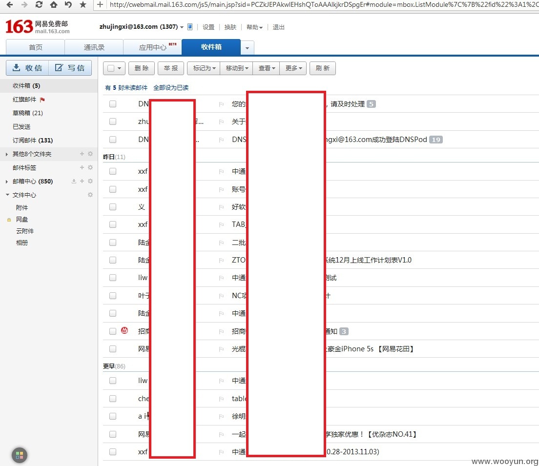539x466 pixels.
Task: Click the plus icon on 邮箱中心 row
Action: 82,181
